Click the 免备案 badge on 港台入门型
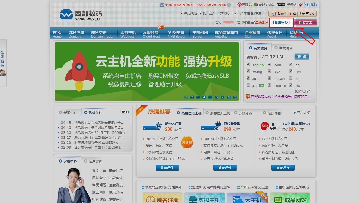Screen dimensions: 359x203 (x=187, y=142)
